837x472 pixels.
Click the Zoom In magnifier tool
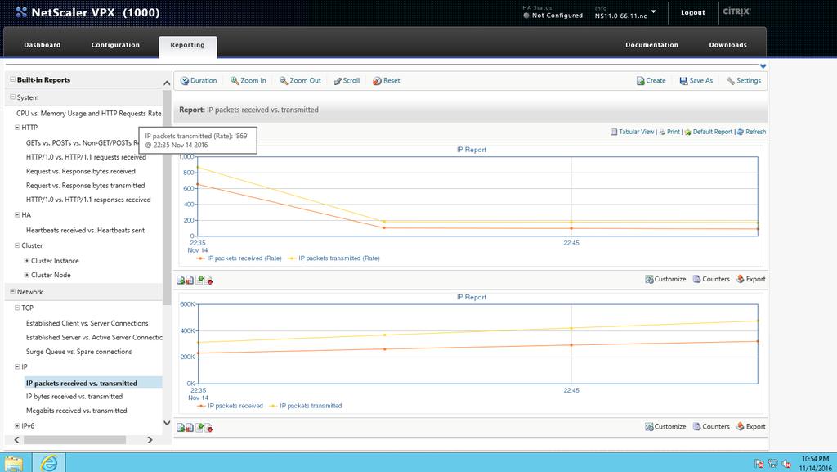(x=248, y=81)
